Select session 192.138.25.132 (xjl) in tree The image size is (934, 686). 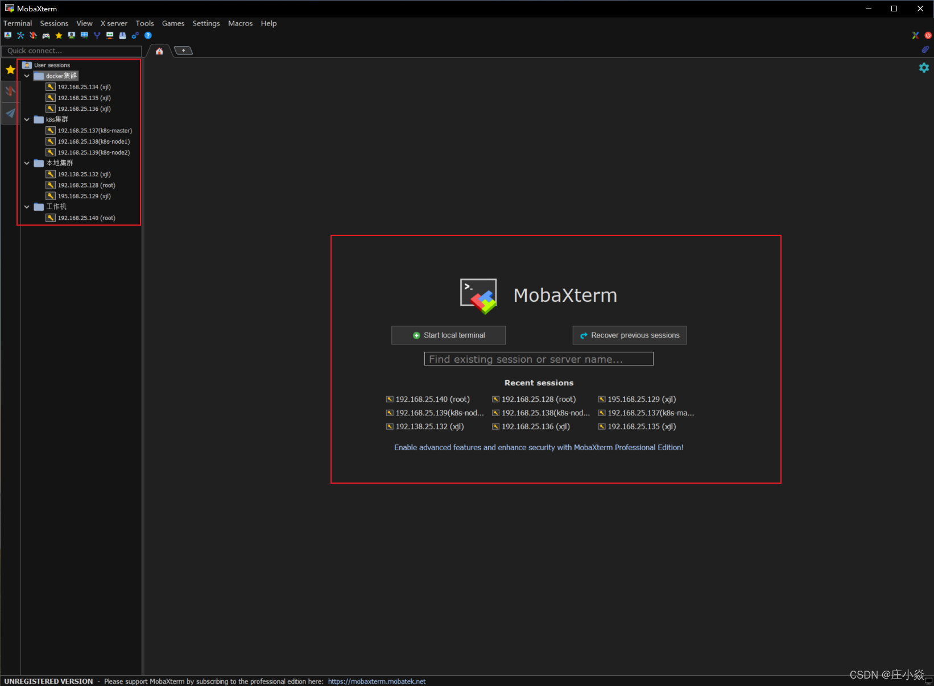79,174
